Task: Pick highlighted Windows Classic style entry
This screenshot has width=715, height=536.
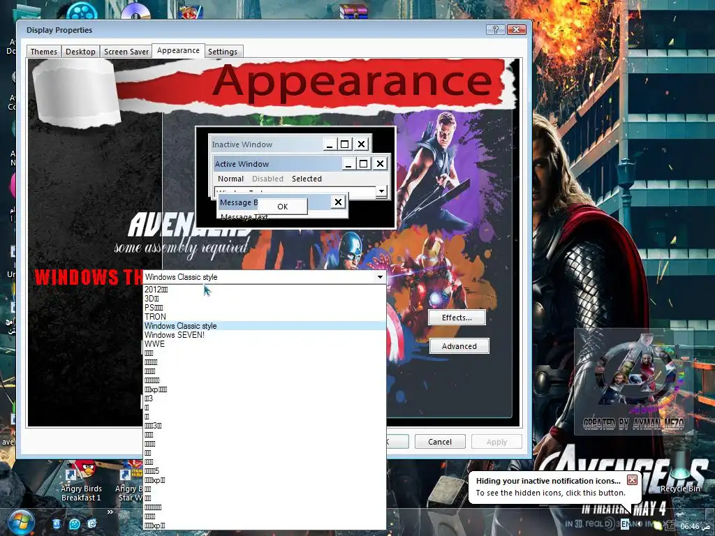Action: pyautogui.click(x=265, y=326)
